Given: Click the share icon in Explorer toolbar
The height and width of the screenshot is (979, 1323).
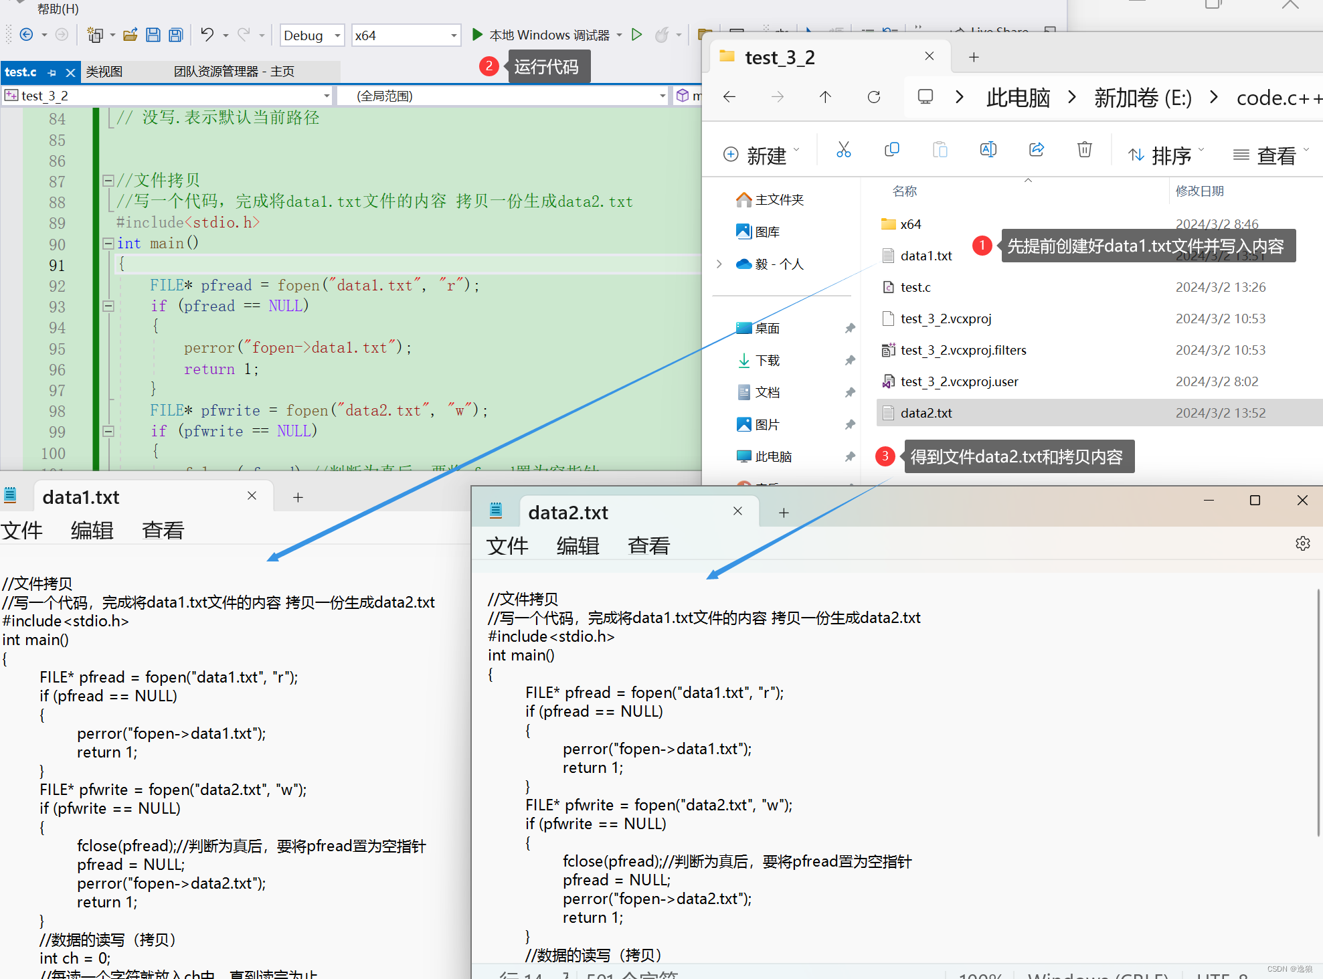Looking at the screenshot, I should click(x=1036, y=150).
